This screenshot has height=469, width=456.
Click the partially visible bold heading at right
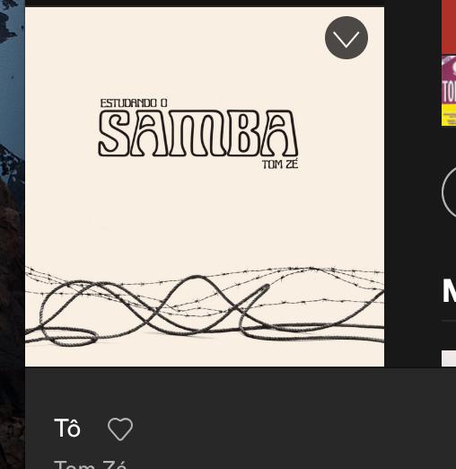pyautogui.click(x=449, y=291)
